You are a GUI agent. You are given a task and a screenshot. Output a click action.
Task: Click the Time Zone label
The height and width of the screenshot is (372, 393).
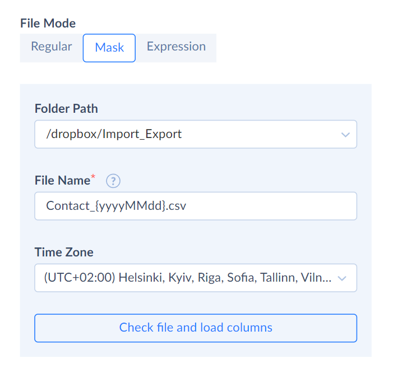click(x=64, y=252)
